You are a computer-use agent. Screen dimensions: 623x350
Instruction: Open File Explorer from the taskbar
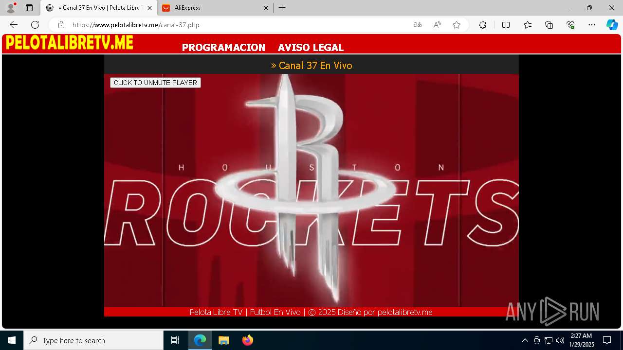point(223,340)
